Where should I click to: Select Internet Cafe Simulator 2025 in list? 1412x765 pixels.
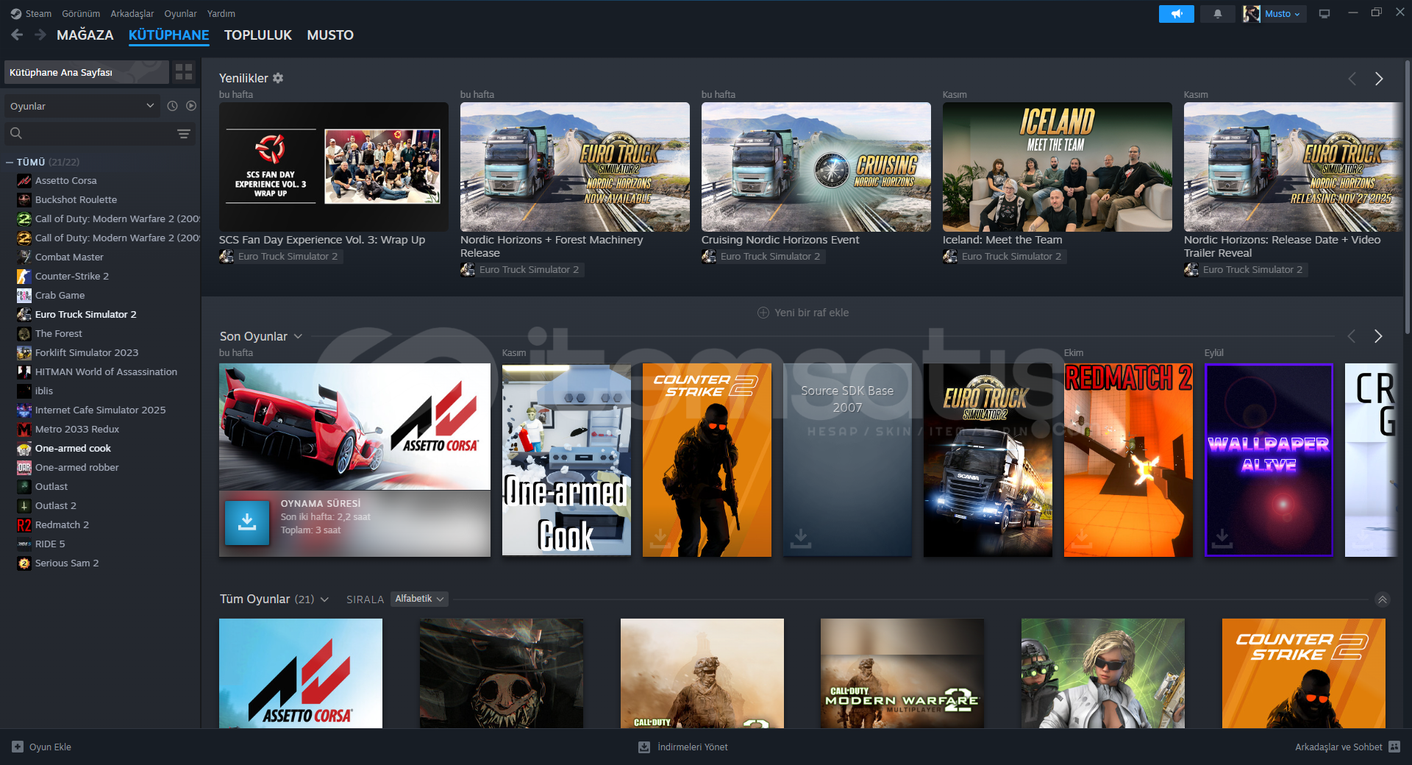pos(100,410)
